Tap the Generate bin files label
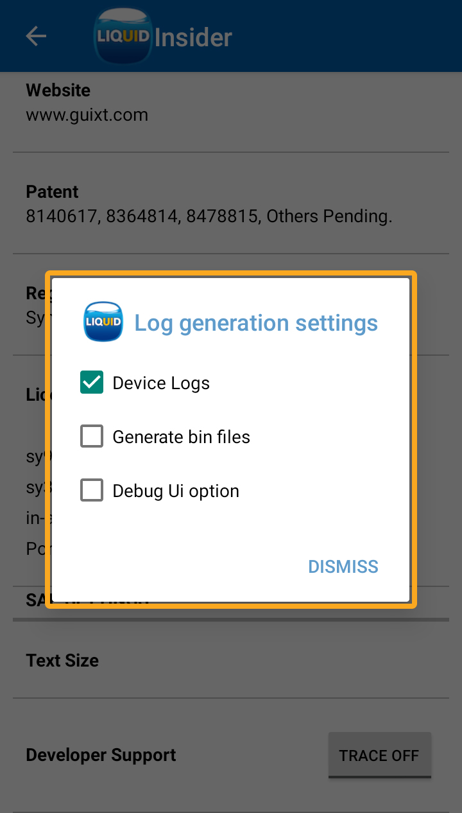462x813 pixels. click(x=181, y=437)
